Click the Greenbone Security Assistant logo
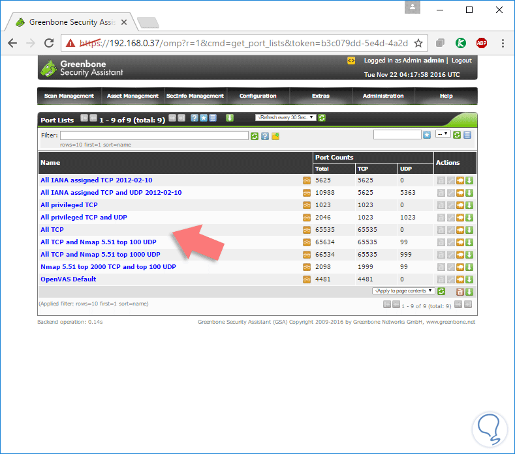Image resolution: width=515 pixels, height=454 pixels. (82, 68)
